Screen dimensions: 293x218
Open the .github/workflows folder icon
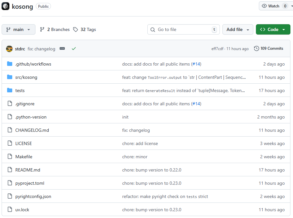coord(10,64)
